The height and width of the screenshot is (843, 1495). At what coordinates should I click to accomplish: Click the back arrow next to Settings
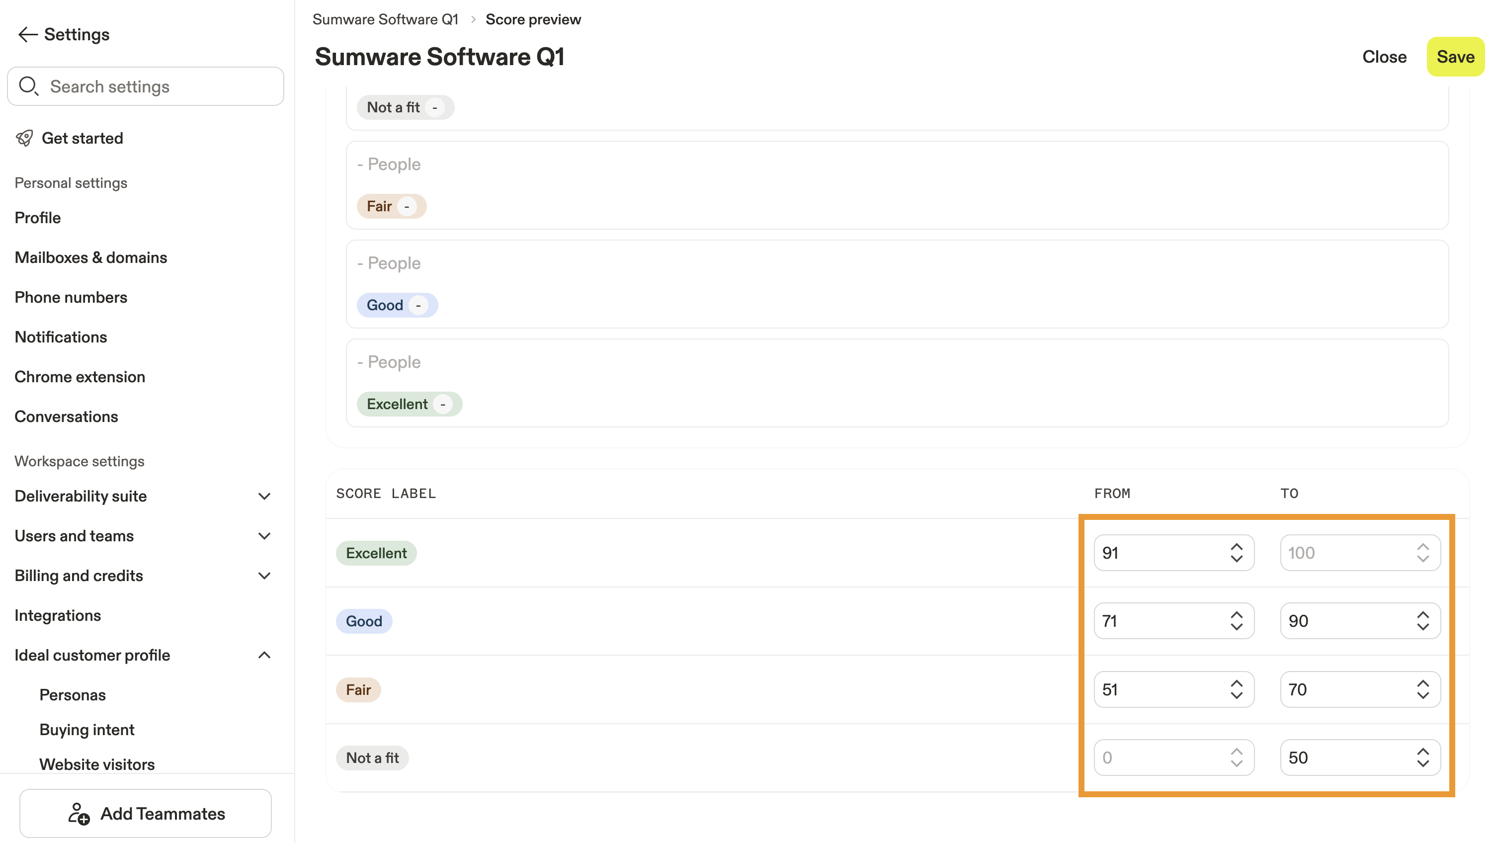click(x=27, y=35)
